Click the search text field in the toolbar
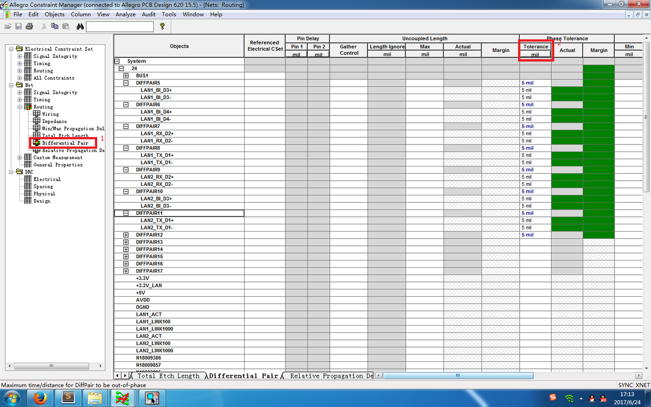Viewport: 651px width, 407px height. click(x=120, y=26)
